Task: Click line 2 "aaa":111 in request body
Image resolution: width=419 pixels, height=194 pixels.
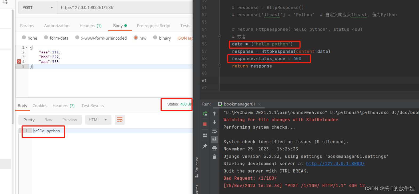Action: [50, 52]
